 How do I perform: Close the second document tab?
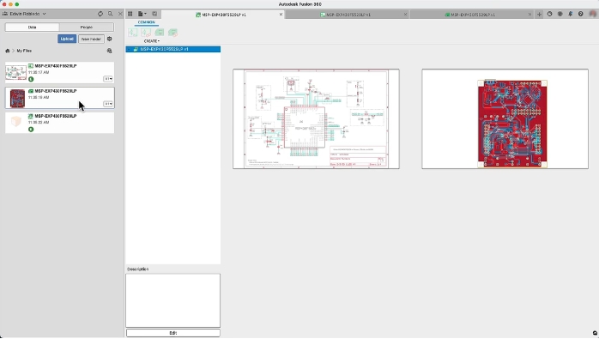pyautogui.click(x=405, y=15)
